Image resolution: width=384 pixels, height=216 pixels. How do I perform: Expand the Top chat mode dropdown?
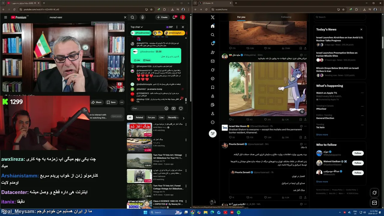[x=136, y=27]
